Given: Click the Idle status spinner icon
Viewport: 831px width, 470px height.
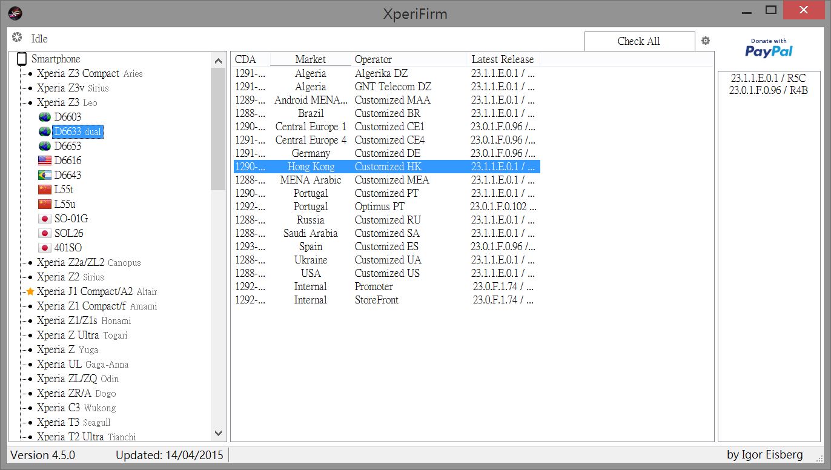Looking at the screenshot, I should pos(17,38).
